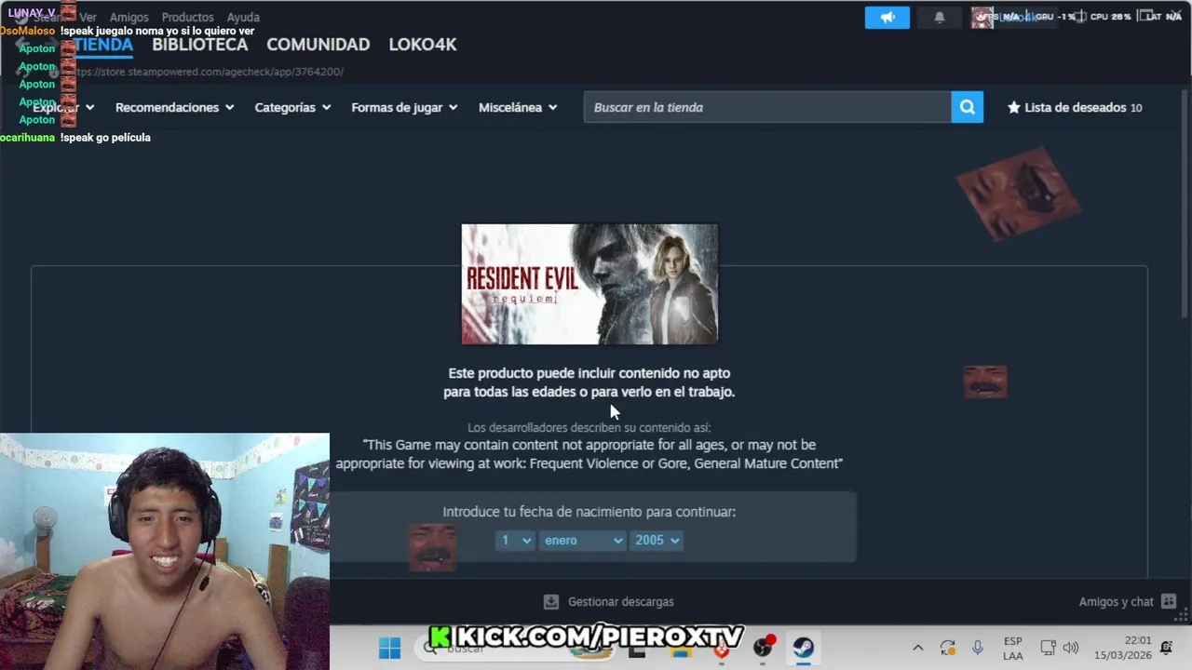1192x670 pixels.
Task: Open the birth year dropdown showing 2005
Action: 657,541
